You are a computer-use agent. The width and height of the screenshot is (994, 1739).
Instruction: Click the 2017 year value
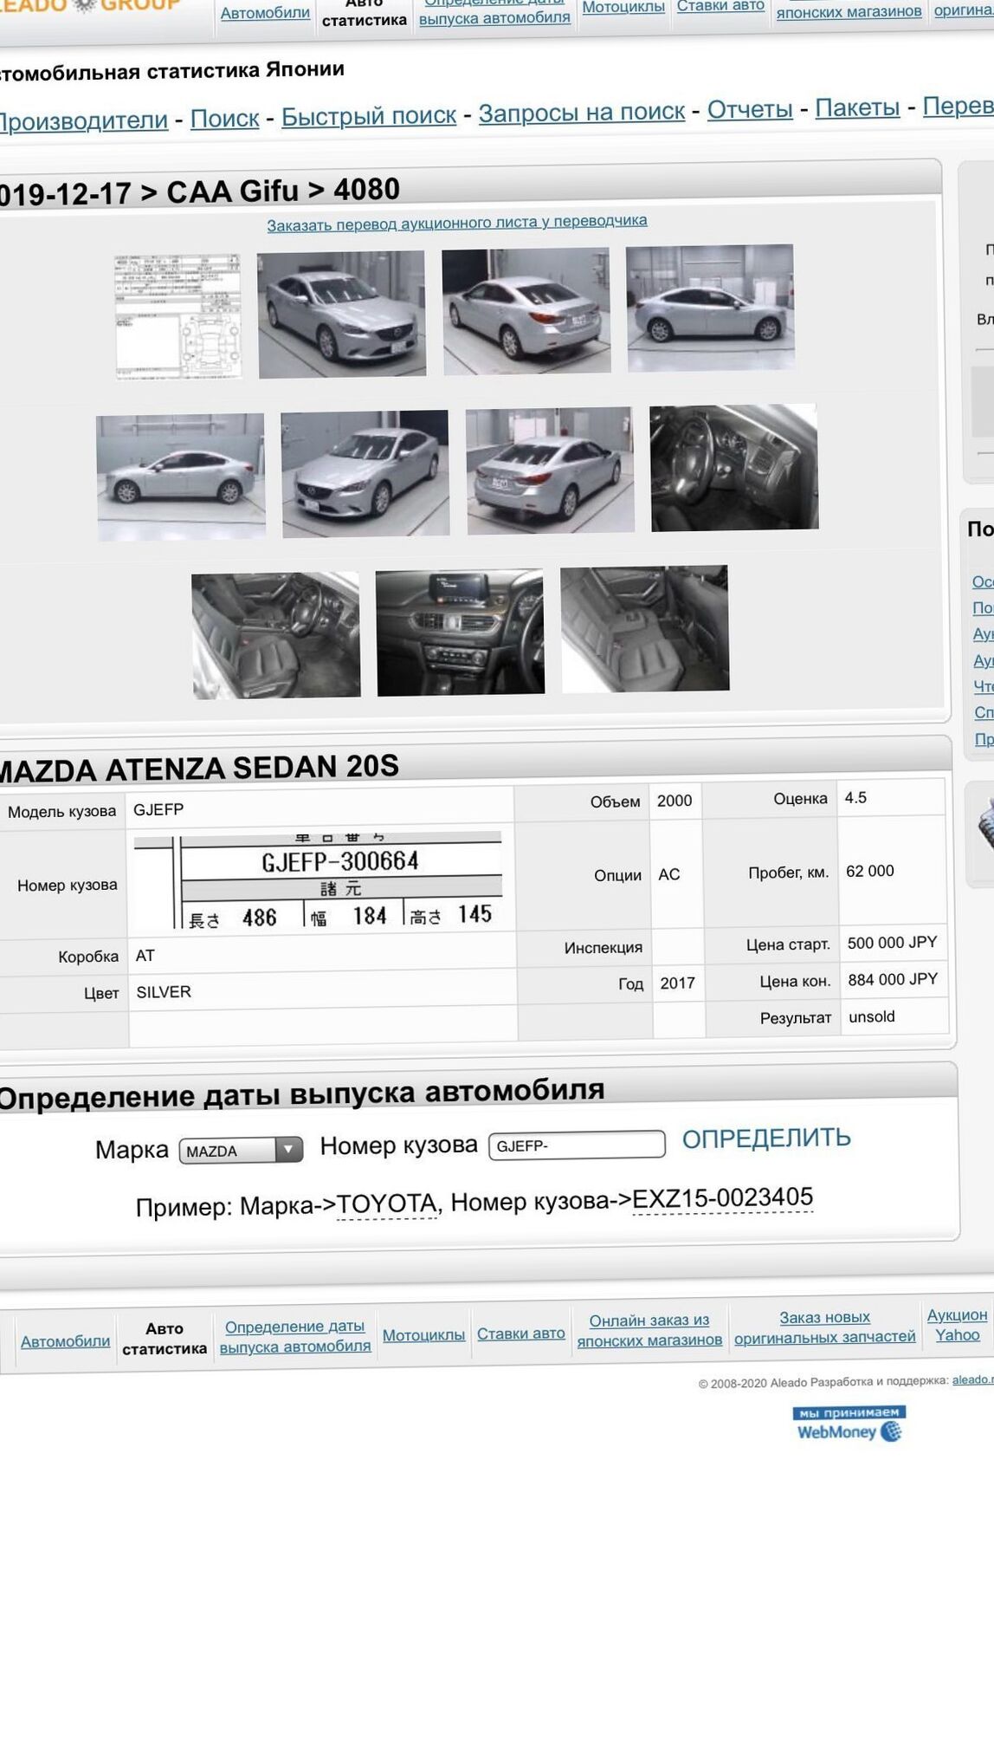[x=677, y=983]
